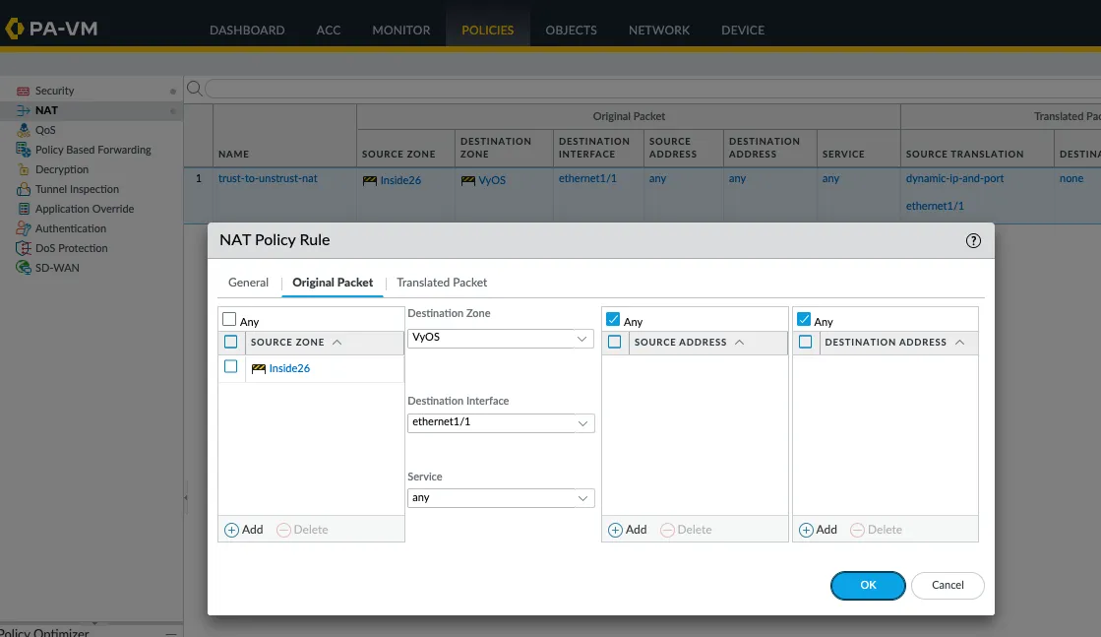Select the Inside26 source zone checkbox

click(x=231, y=365)
